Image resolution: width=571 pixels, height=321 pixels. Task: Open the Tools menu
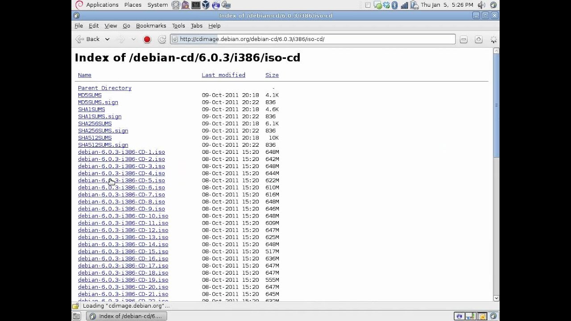click(178, 26)
